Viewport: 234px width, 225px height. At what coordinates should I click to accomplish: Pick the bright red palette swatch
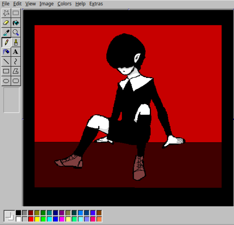pyautogui.click(x=31, y=219)
